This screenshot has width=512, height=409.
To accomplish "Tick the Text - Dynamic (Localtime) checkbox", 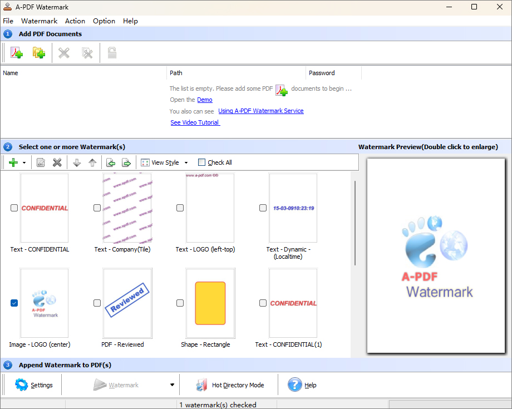I will [263, 208].
